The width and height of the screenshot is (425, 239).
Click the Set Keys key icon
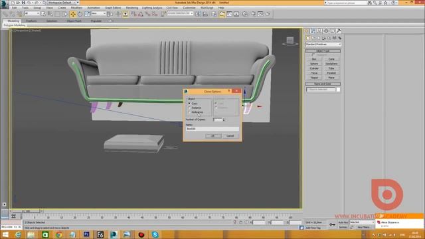pos(332,224)
